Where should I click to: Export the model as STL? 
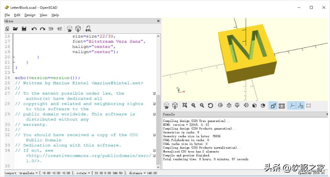(88, 29)
